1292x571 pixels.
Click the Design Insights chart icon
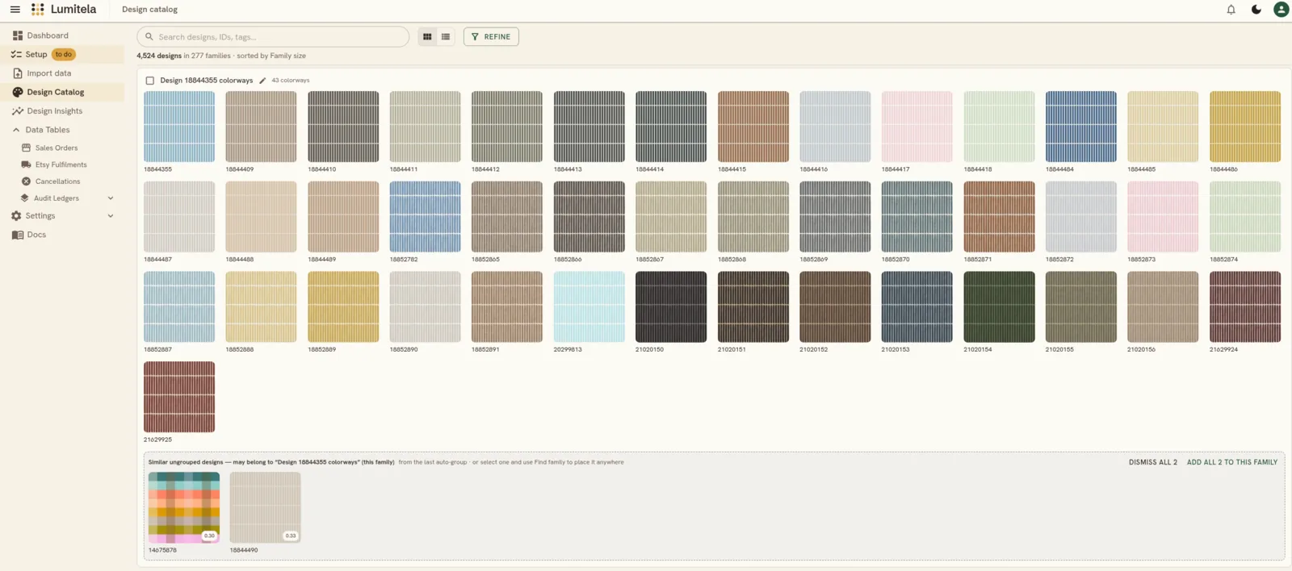pyautogui.click(x=18, y=111)
